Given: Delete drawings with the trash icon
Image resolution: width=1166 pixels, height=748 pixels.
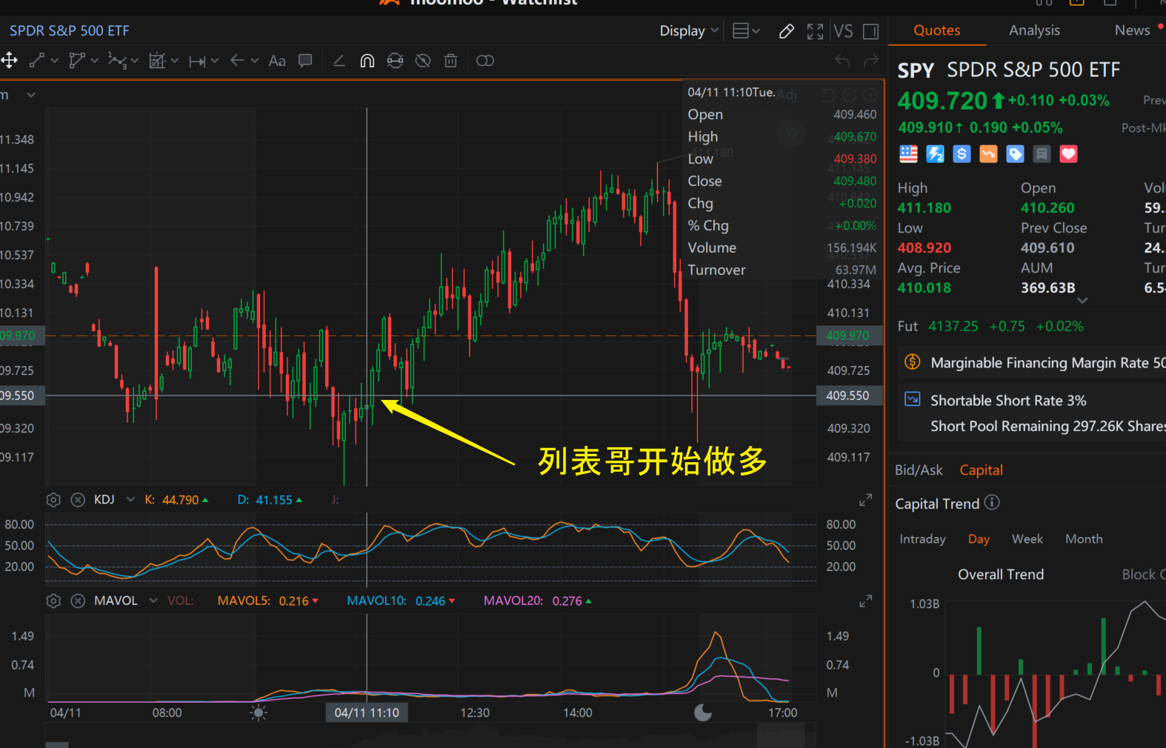Looking at the screenshot, I should click(450, 61).
